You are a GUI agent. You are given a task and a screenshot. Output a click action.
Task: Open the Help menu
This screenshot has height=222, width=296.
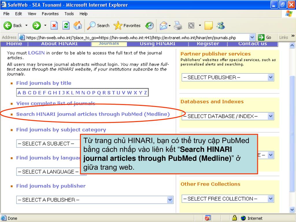pyautogui.click(x=84, y=14)
